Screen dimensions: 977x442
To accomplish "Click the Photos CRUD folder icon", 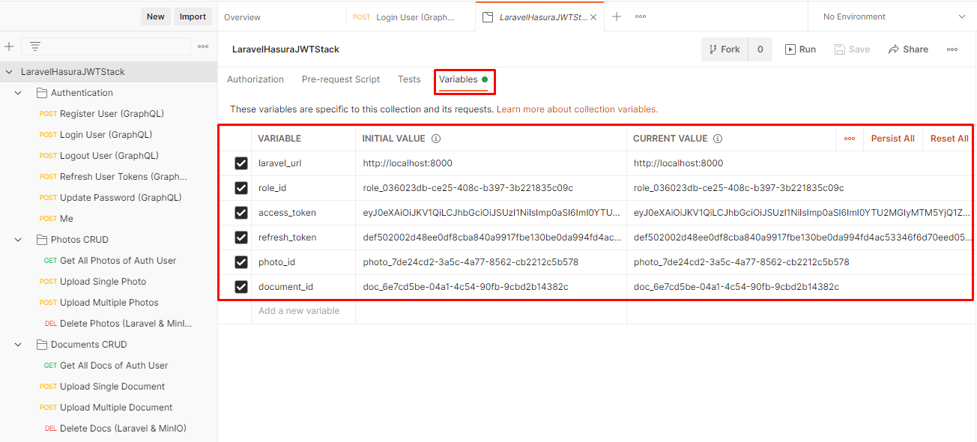I will click(42, 240).
